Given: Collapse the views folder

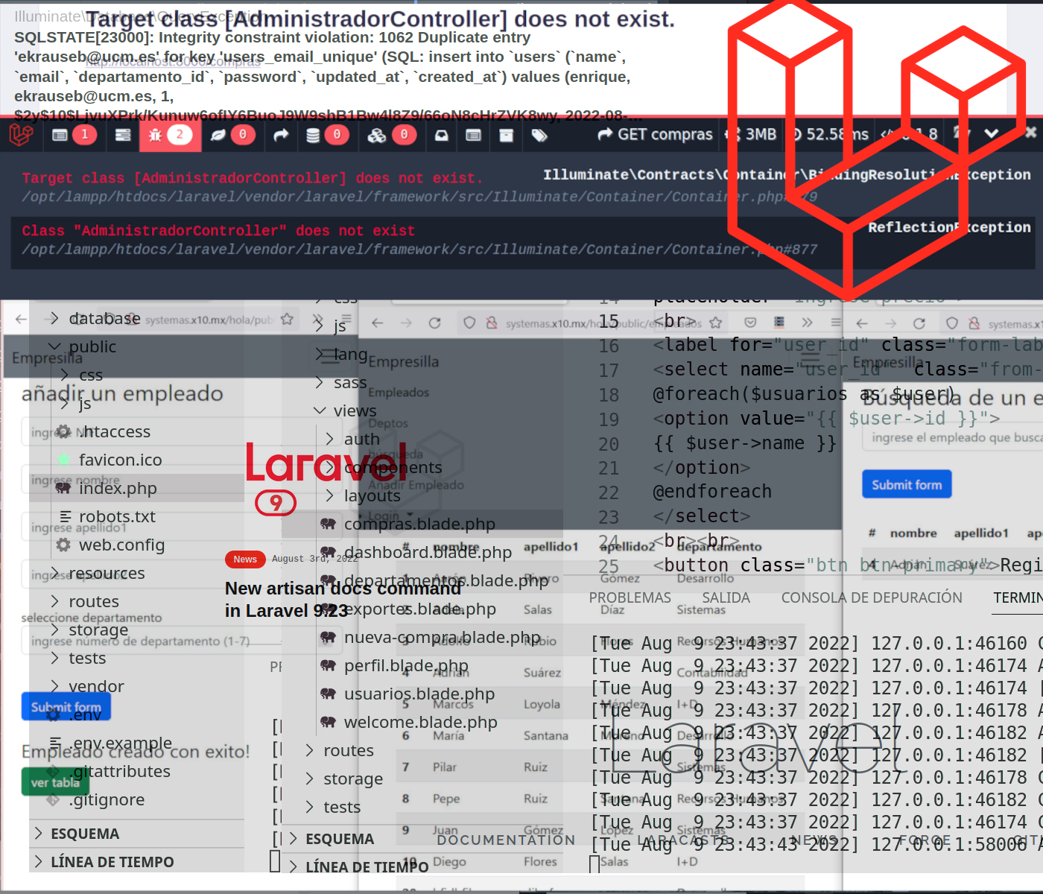Looking at the screenshot, I should (x=320, y=410).
